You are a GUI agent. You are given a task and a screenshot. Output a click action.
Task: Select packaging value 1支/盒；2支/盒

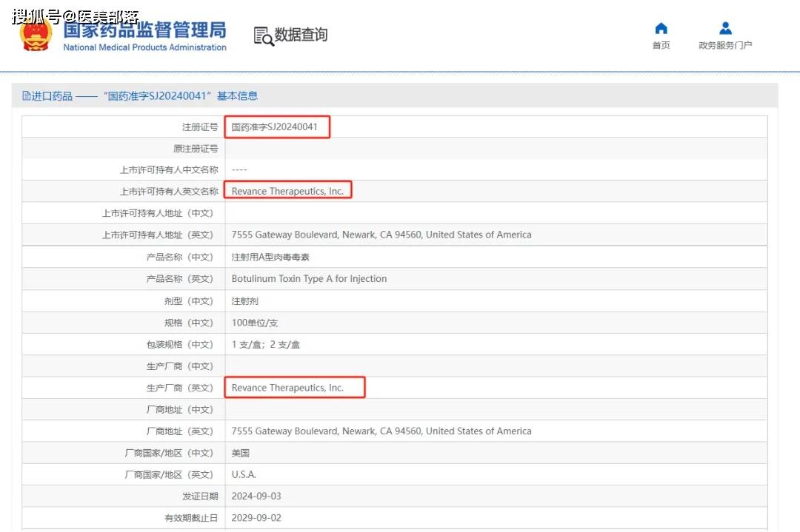tap(266, 345)
